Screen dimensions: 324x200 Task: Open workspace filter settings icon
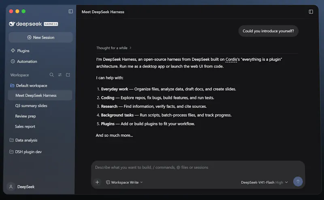[60, 75]
